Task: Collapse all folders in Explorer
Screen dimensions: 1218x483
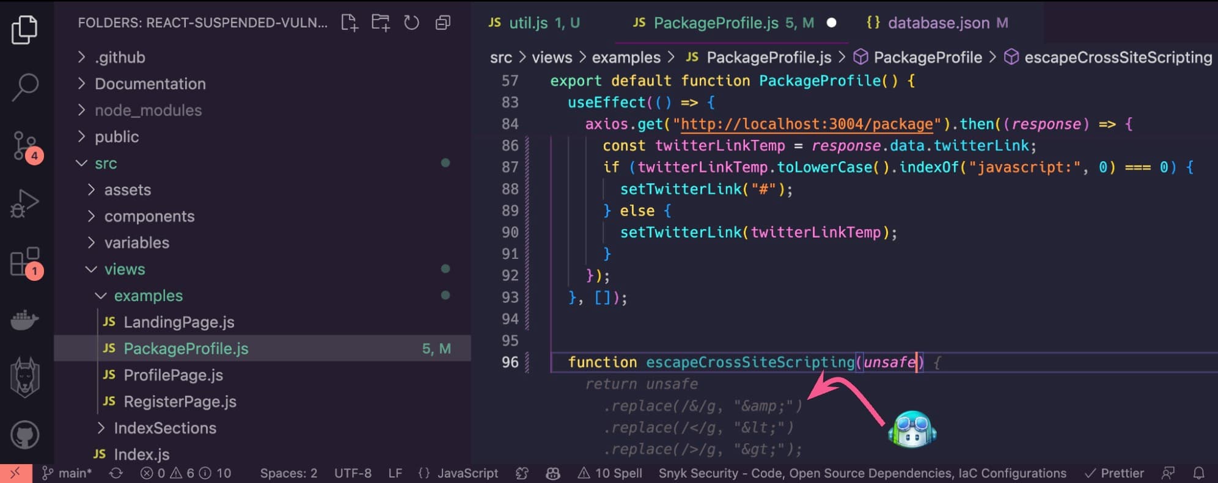Action: (443, 23)
